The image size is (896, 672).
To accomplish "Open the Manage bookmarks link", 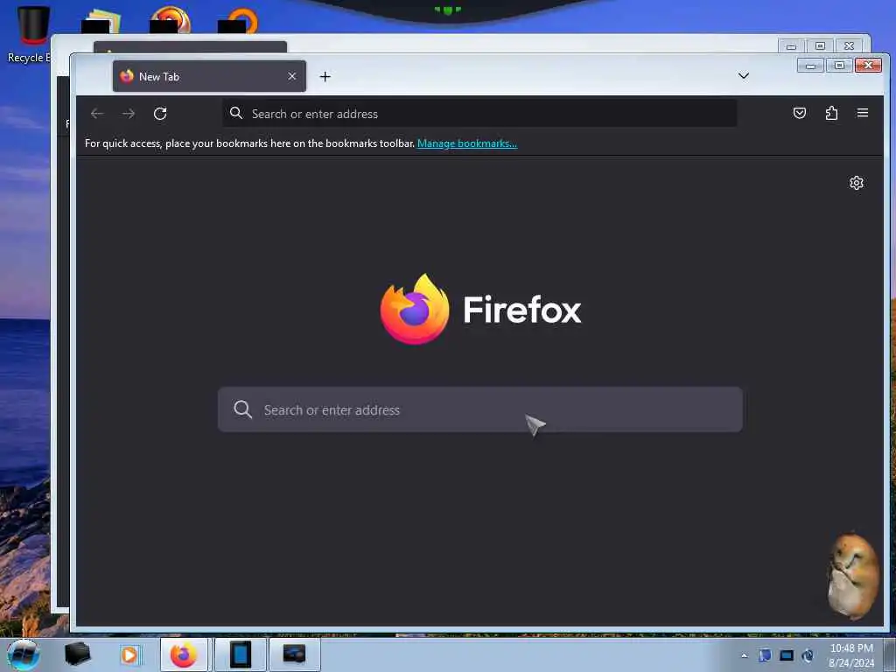I will point(467,143).
